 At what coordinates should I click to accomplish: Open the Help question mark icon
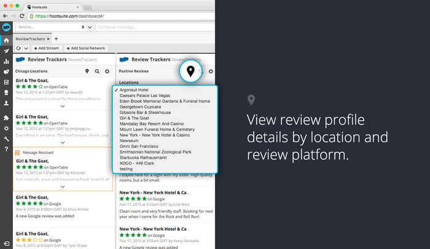6,149
